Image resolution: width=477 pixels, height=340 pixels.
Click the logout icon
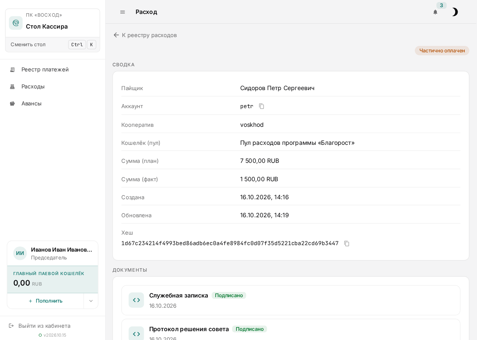11,326
